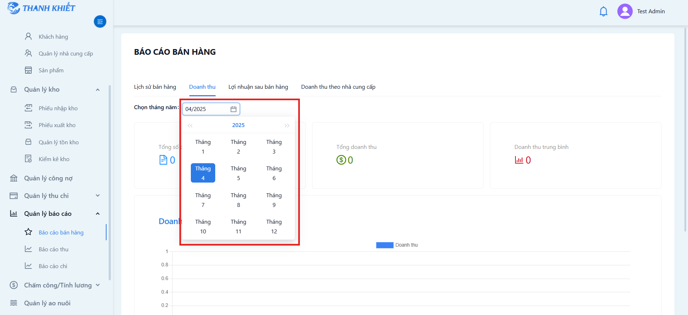688x315 pixels.
Task: Click the Phiếu xuất kho icon
Action: 28,125
